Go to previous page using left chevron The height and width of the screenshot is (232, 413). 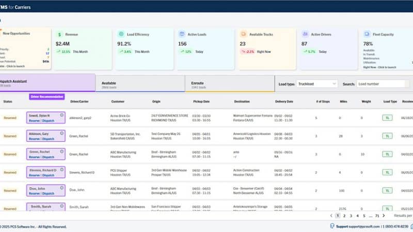(331, 216)
